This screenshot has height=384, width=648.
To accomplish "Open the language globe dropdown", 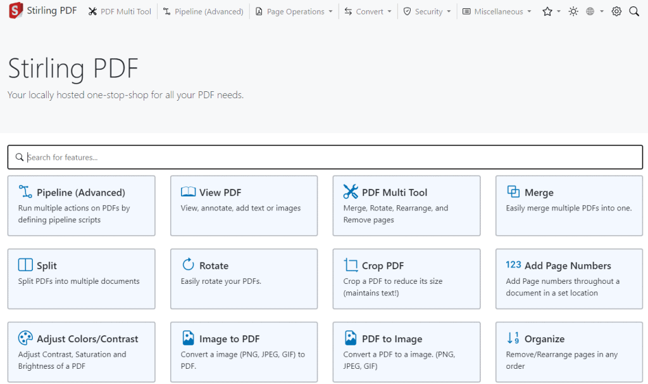I will pos(594,11).
